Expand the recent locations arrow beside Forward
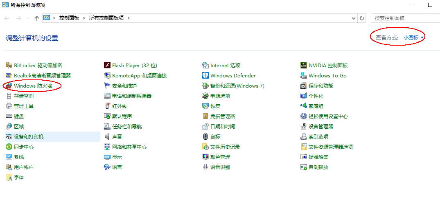Image resolution: width=440 pixels, height=200 pixels. tap(28, 18)
